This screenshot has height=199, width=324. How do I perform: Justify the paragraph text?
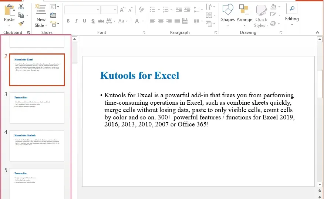point(177,21)
